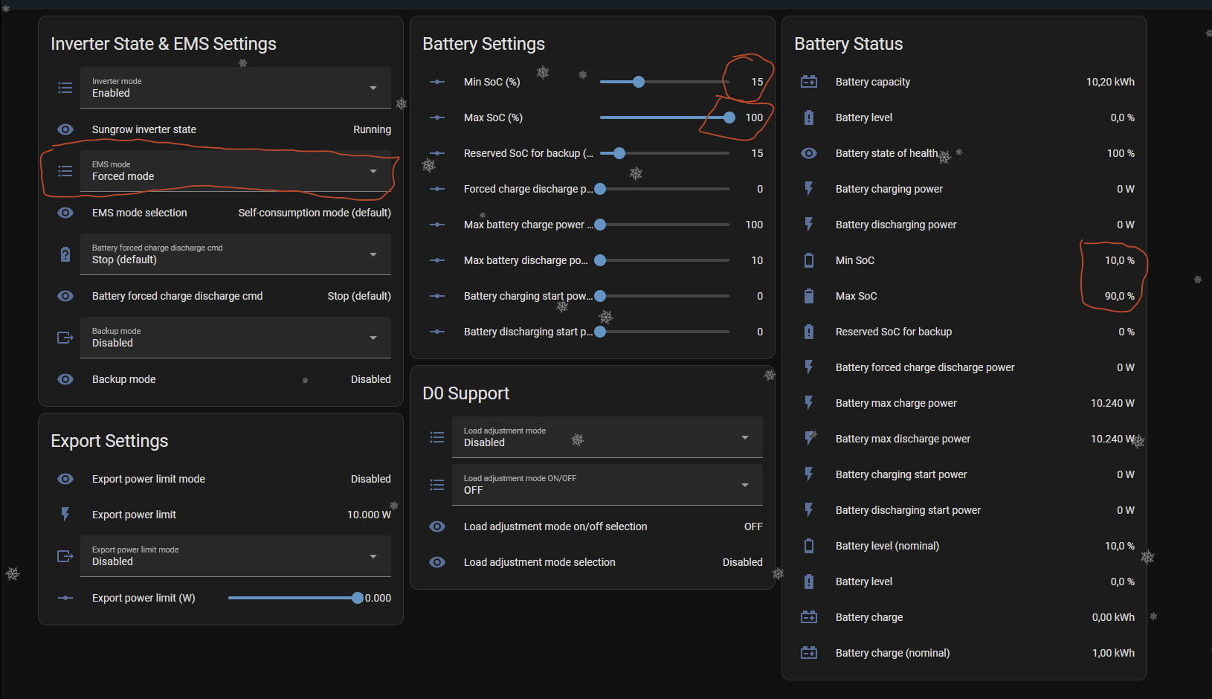1212x699 pixels.
Task: Click the eye icon next to Battery state of health
Action: (808, 153)
